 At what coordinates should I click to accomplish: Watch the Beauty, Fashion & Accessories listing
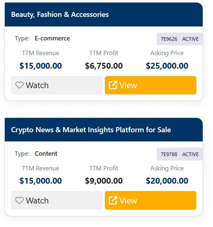pos(57,85)
